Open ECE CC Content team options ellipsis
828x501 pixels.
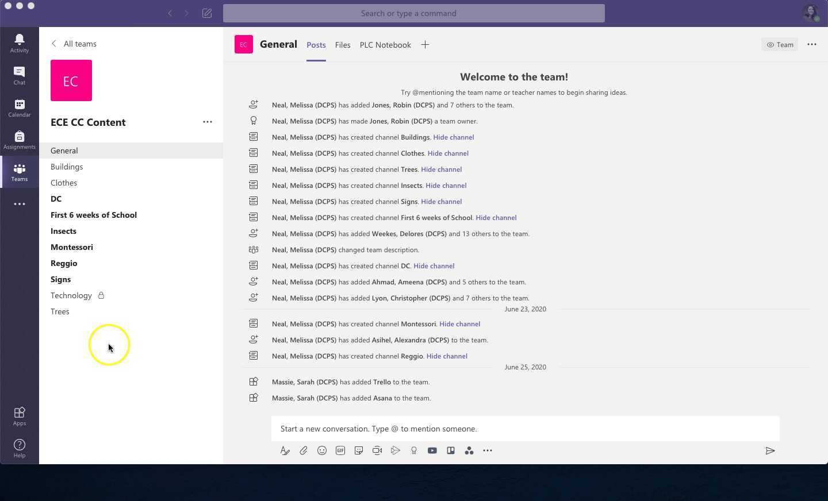pos(208,122)
